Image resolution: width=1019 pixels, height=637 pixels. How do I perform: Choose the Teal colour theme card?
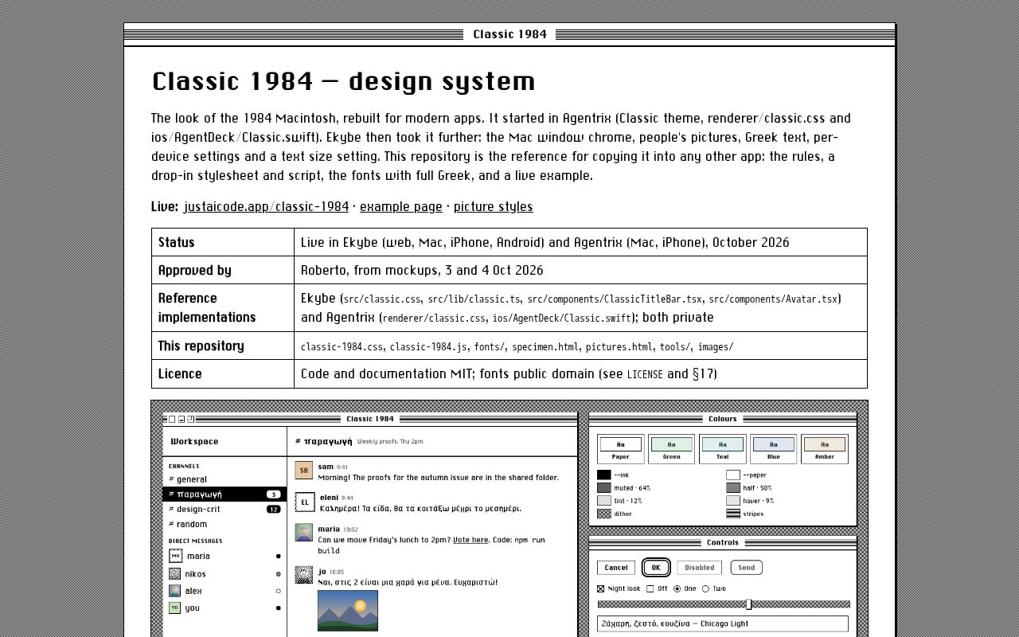723,449
